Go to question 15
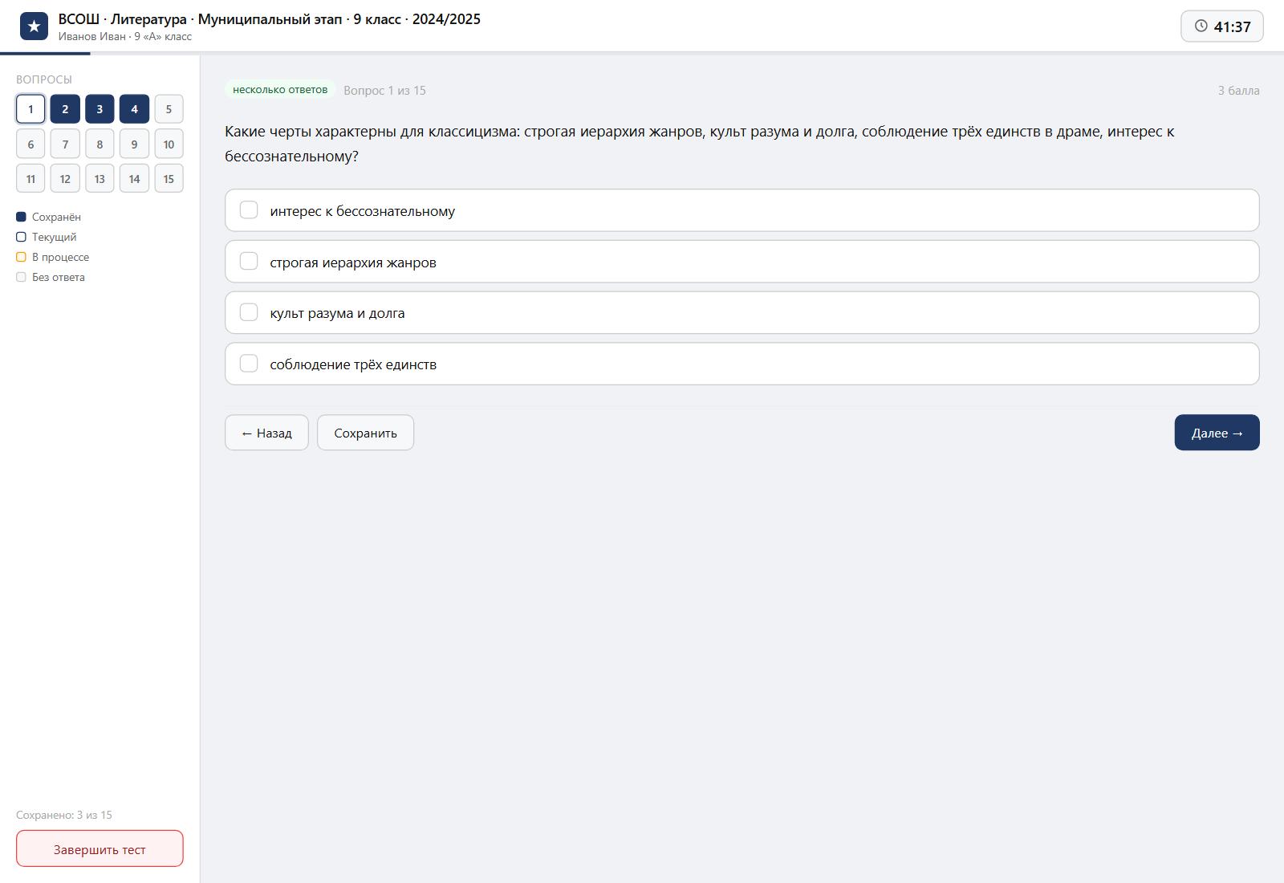The width and height of the screenshot is (1284, 883). 169,178
